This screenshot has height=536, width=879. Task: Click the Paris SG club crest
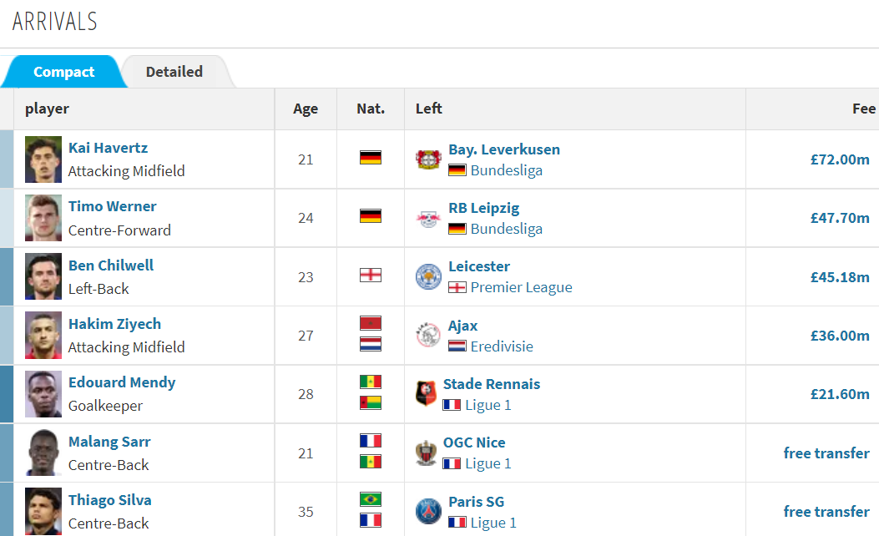pyautogui.click(x=428, y=511)
